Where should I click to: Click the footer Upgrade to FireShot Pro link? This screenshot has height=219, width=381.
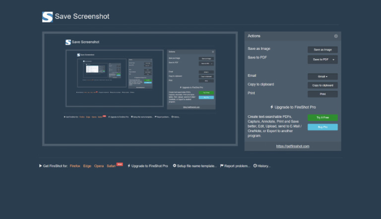(149, 166)
